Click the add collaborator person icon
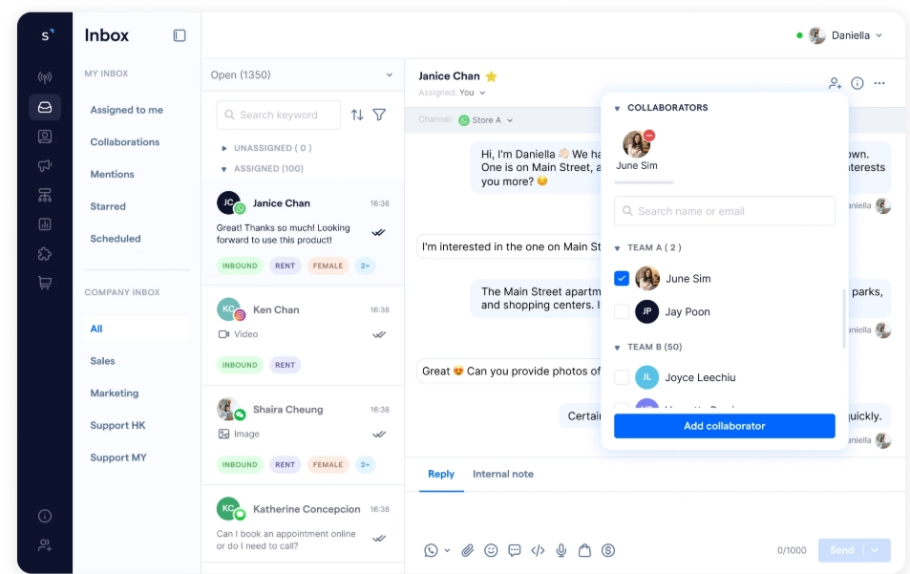Image resolution: width=910 pixels, height=574 pixels. pos(835,83)
